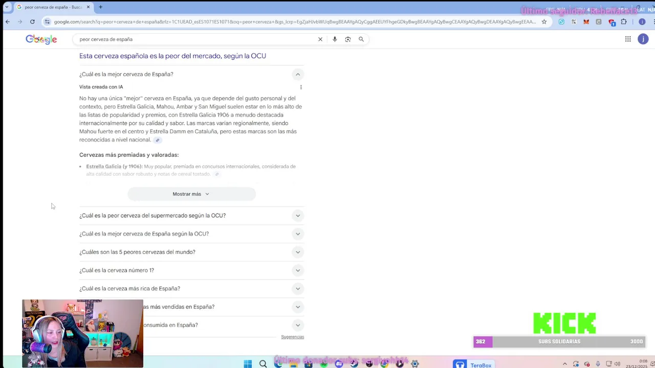Open TeraBox from the taskbar
This screenshot has width=655, height=368.
coord(474,364)
